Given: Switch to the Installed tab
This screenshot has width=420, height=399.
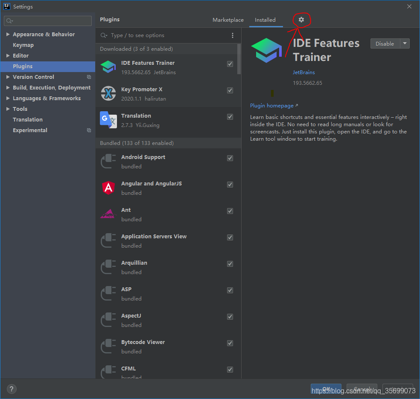Looking at the screenshot, I should click(x=265, y=20).
